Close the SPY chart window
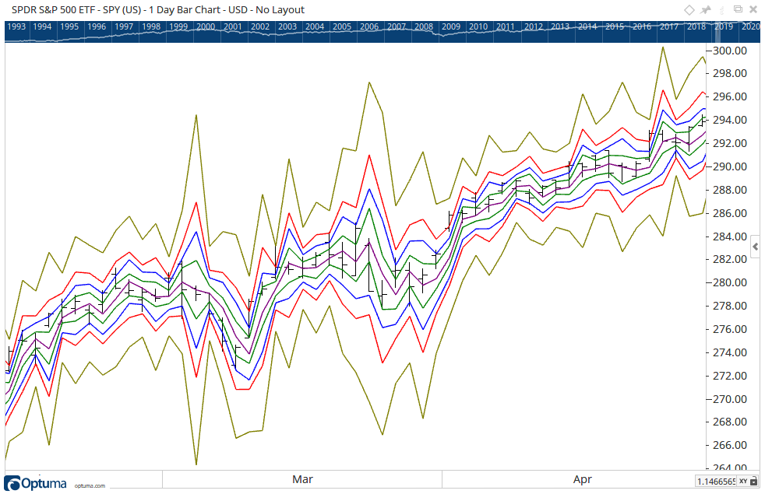This screenshot has width=765, height=494. [753, 10]
